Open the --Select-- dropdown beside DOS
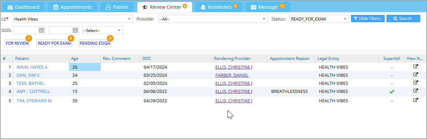The height and width of the screenshot is (139, 427). click(103, 30)
